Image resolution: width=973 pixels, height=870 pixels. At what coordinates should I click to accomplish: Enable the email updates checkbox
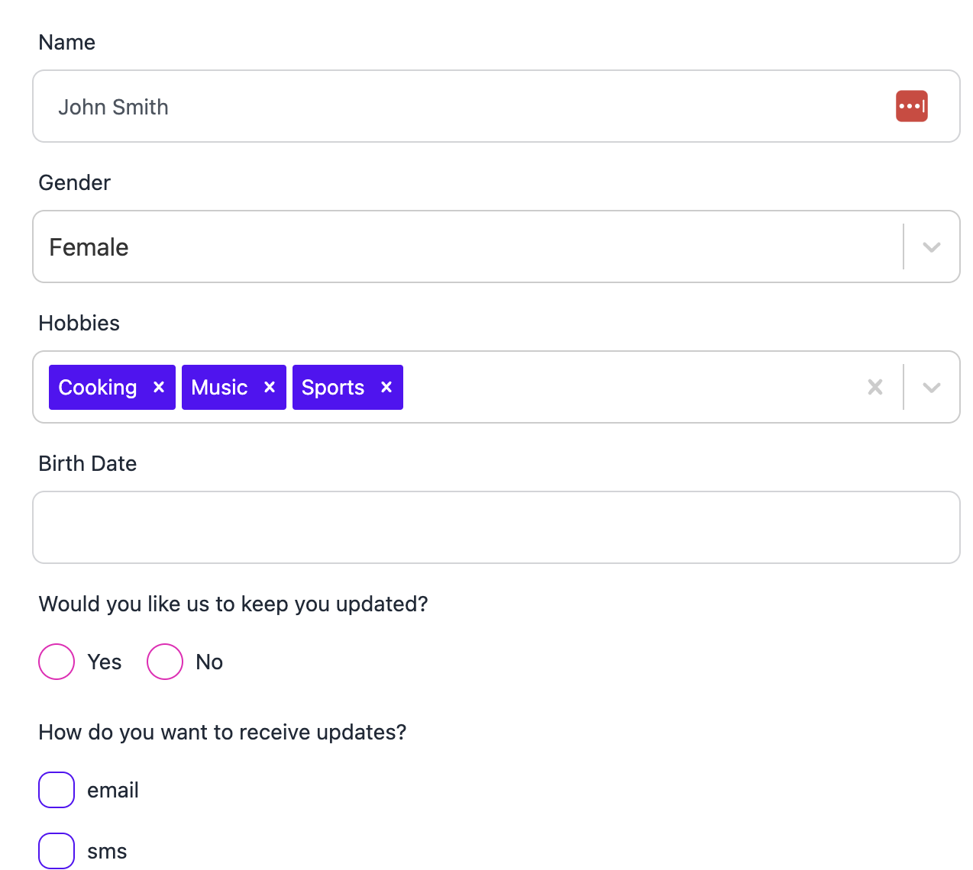[57, 790]
